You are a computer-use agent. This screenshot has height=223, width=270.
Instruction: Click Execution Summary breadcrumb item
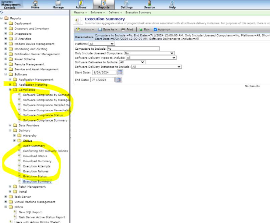[x=138, y=12]
